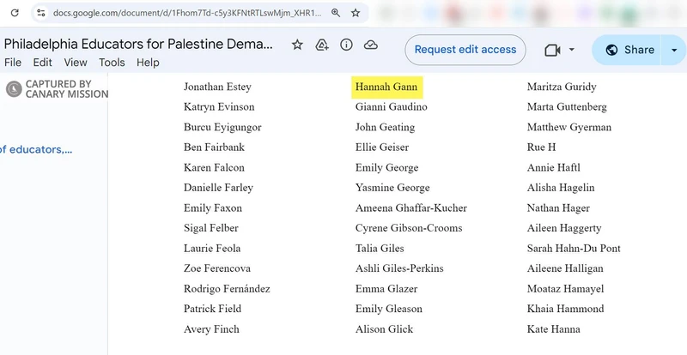The image size is (687, 355).
Task: Click the name Alison Glick
Action: click(x=384, y=329)
